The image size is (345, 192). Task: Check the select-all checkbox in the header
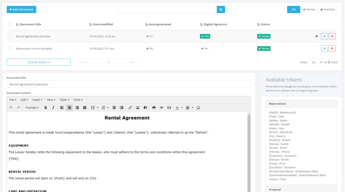tap(10, 24)
